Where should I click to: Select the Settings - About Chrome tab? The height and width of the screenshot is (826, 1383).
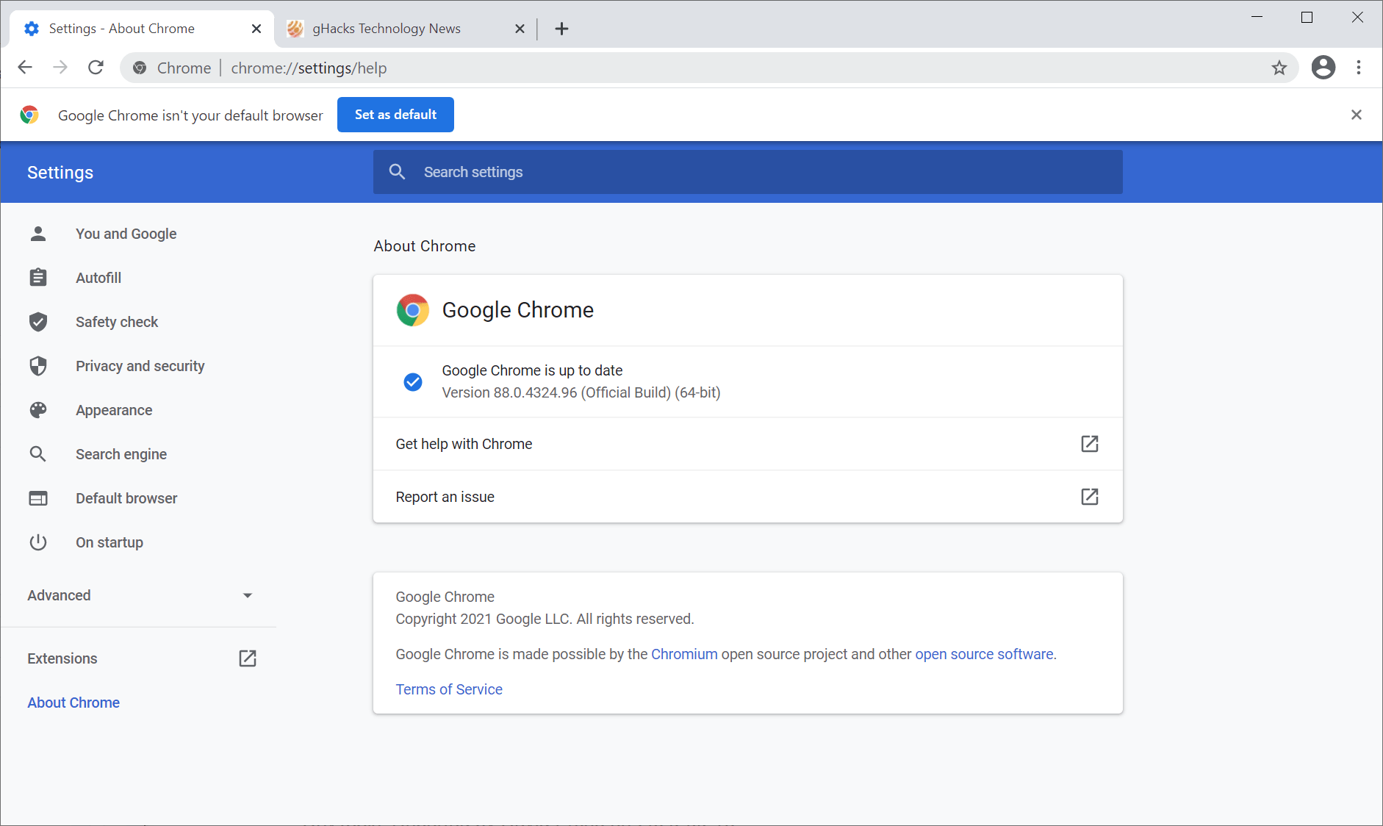(142, 29)
